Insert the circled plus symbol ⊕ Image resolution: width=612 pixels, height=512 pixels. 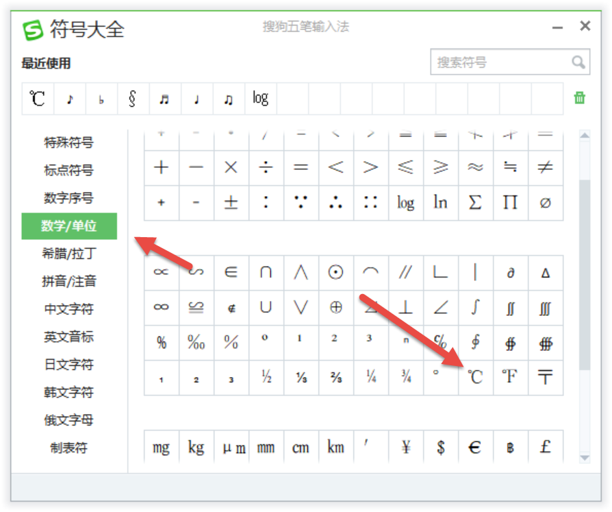click(335, 308)
